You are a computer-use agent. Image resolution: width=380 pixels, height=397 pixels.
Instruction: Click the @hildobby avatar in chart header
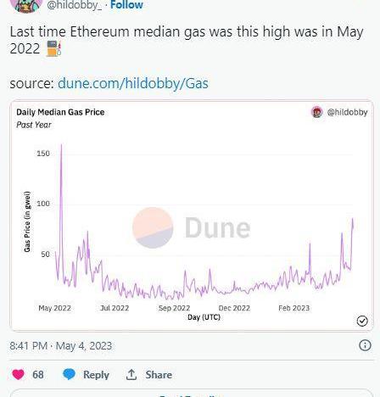tap(316, 112)
